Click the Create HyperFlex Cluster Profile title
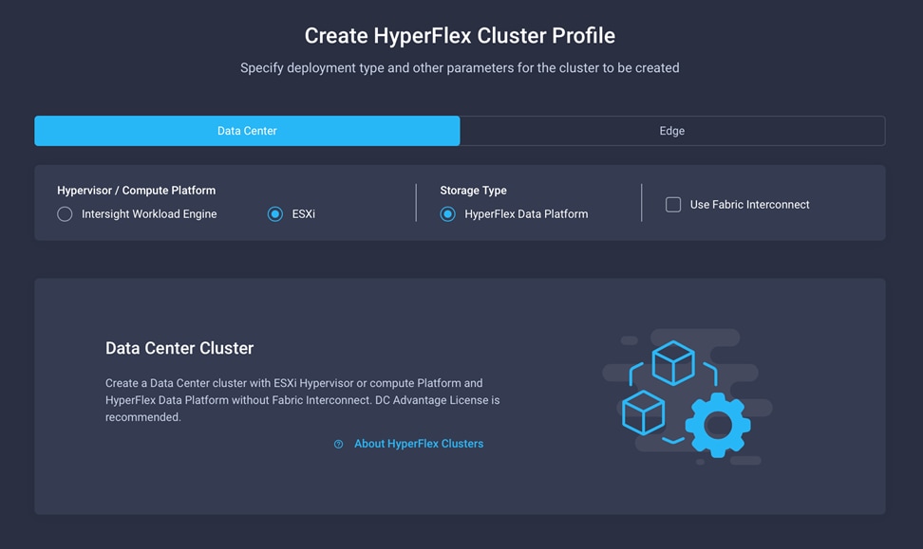923x549 pixels. (x=460, y=36)
